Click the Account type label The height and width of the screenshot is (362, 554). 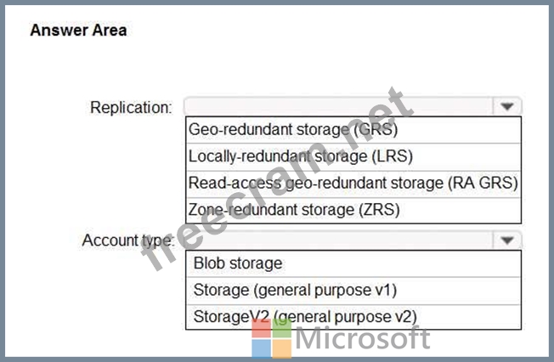tap(128, 240)
